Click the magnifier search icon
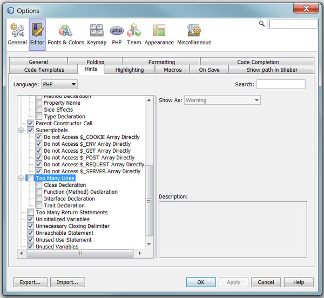The image size is (324, 298). [x=261, y=24]
